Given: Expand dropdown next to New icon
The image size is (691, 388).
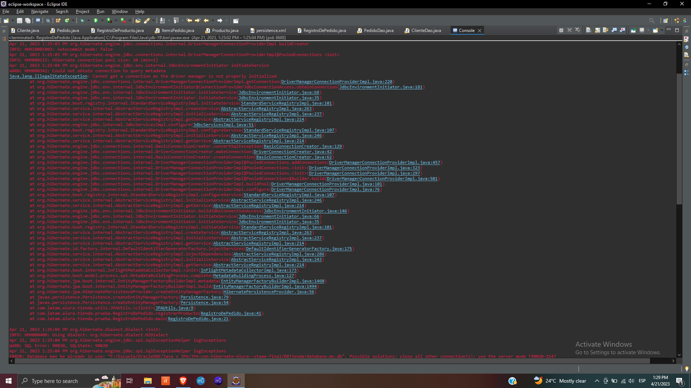Looking at the screenshot, I should pos(13,20).
